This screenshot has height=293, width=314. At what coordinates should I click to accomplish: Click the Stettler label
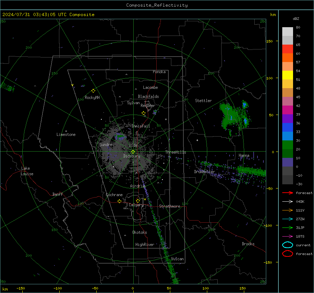[203, 101]
